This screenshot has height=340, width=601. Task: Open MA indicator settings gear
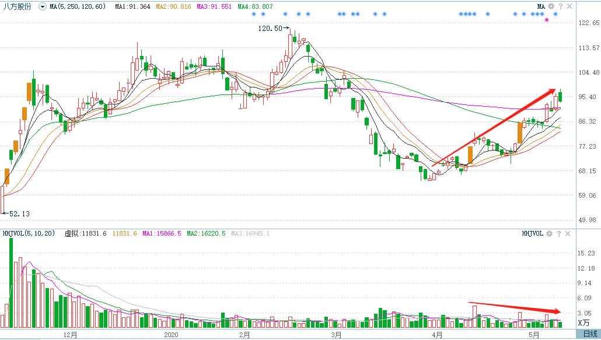[x=551, y=6]
